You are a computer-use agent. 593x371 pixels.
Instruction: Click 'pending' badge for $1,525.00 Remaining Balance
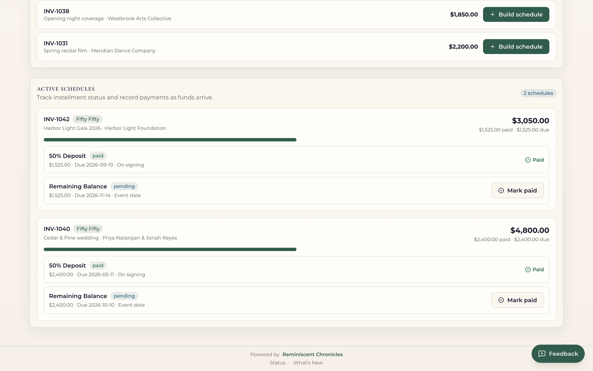pos(124,186)
